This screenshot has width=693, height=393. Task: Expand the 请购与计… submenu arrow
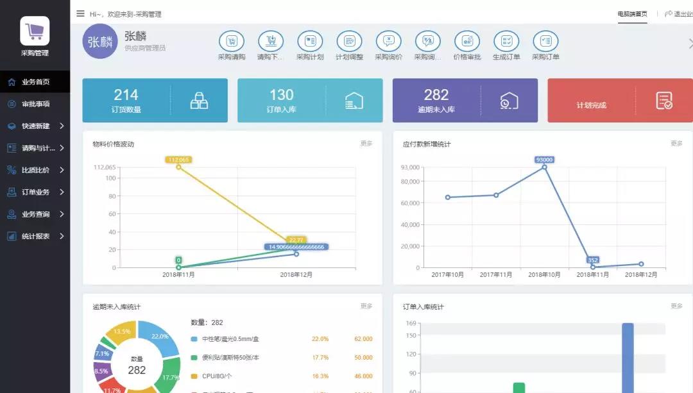62,148
